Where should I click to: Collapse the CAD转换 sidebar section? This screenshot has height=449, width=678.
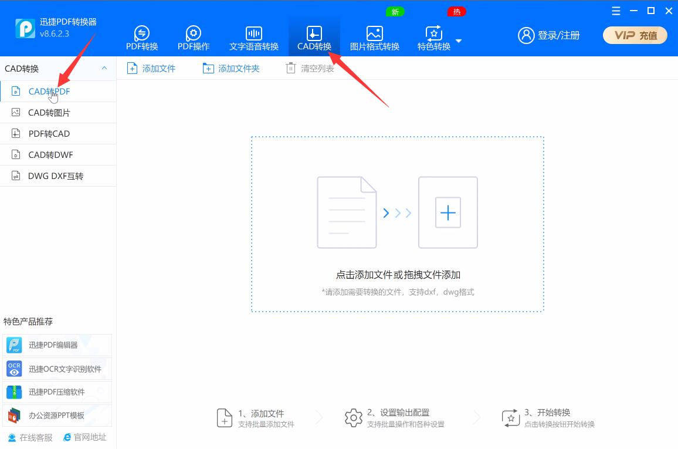pyautogui.click(x=104, y=68)
